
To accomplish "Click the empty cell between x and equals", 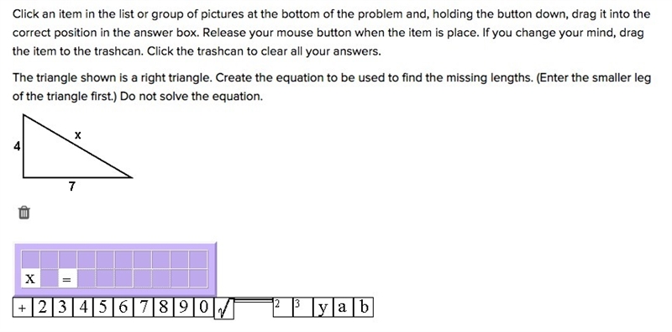I will (49, 279).
